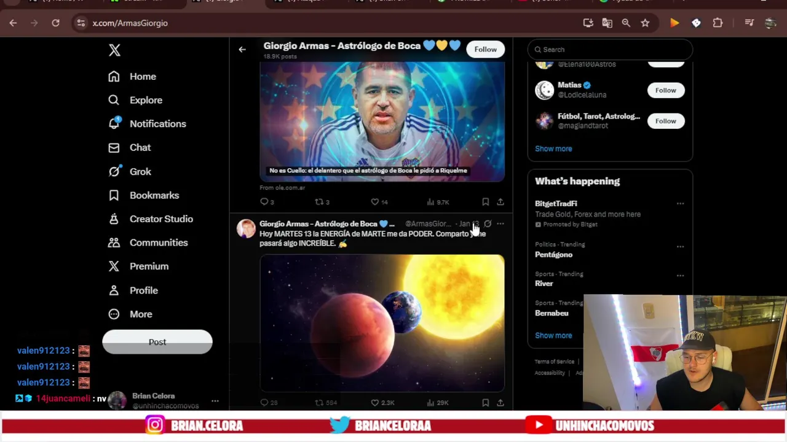
Task: Open the Bernabeu trending topic
Action: [552, 313]
